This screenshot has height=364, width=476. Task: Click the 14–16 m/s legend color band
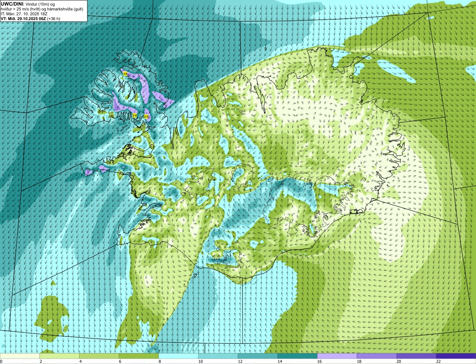(297, 356)
